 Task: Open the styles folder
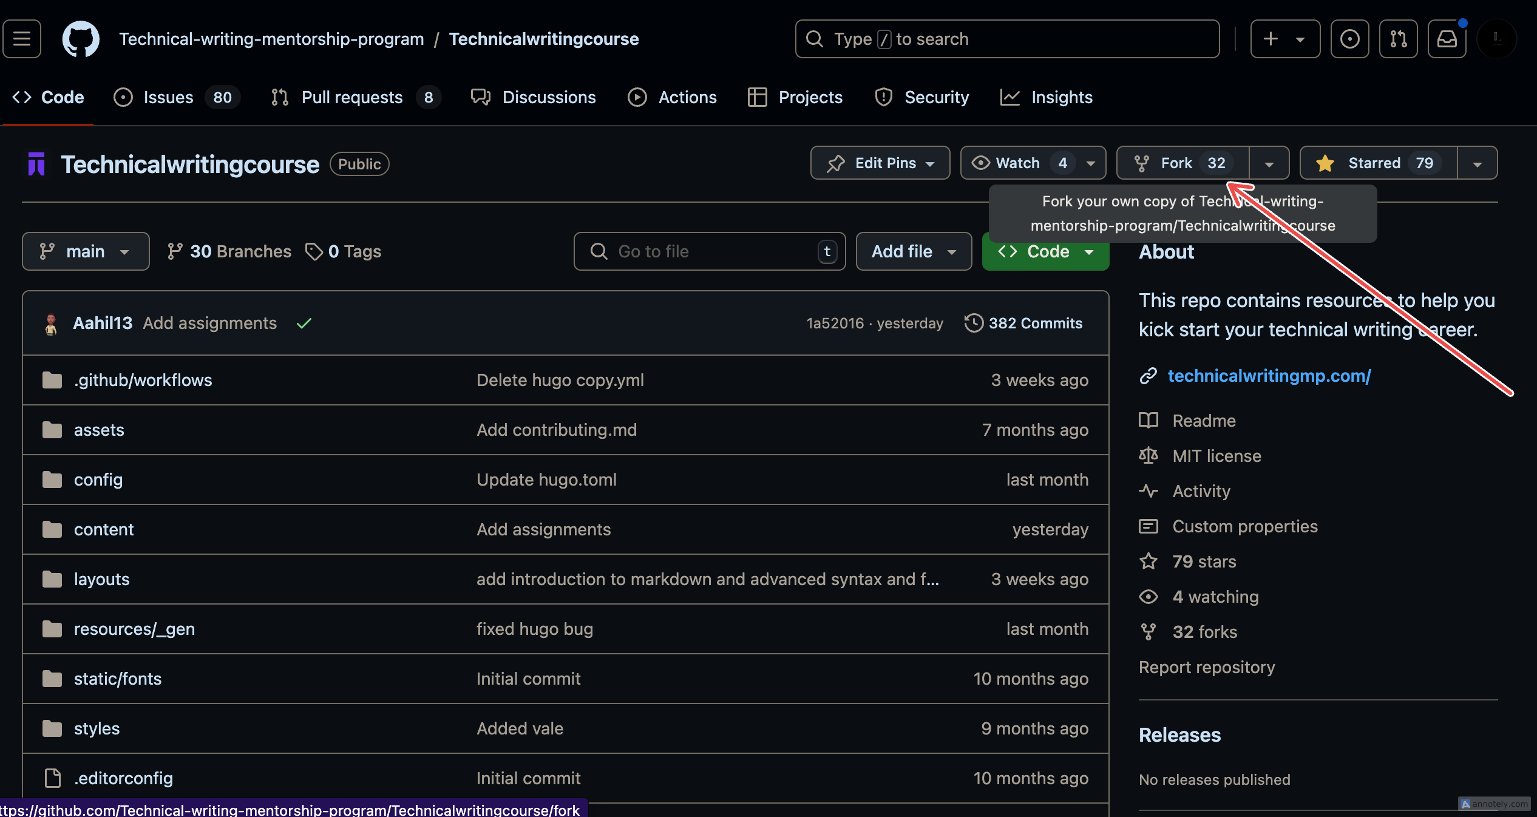(97, 728)
